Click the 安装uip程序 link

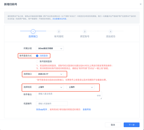tap(41, 109)
